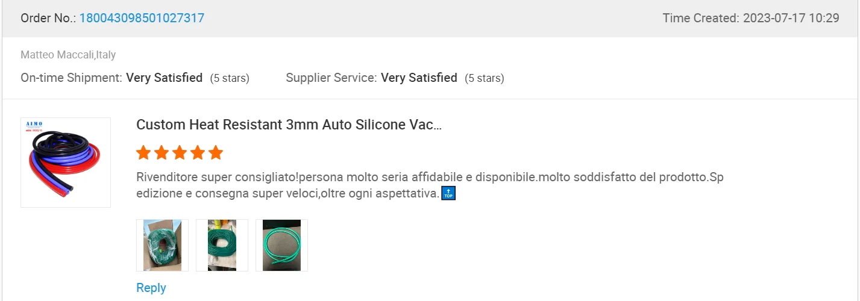This screenshot has height=301, width=860.
Task: Click (5 stars) label beside Supplier Service
Action: (x=485, y=78)
